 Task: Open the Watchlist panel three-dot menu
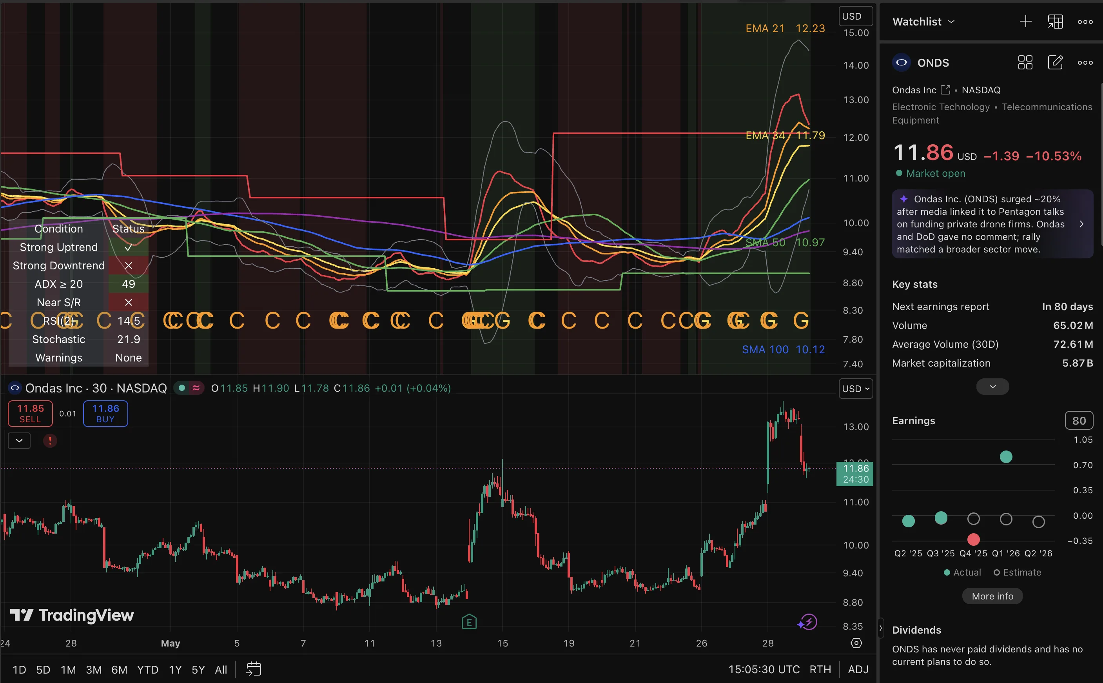1085,22
